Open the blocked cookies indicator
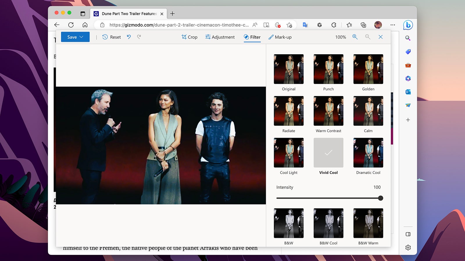This screenshot has height=261, width=465. pyautogui.click(x=278, y=25)
